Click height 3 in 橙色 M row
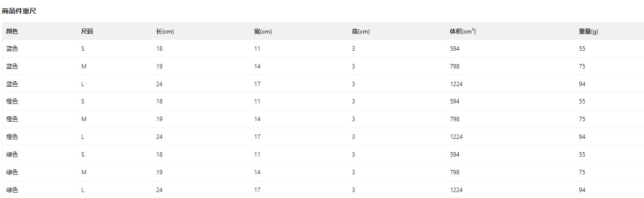 click(353, 119)
